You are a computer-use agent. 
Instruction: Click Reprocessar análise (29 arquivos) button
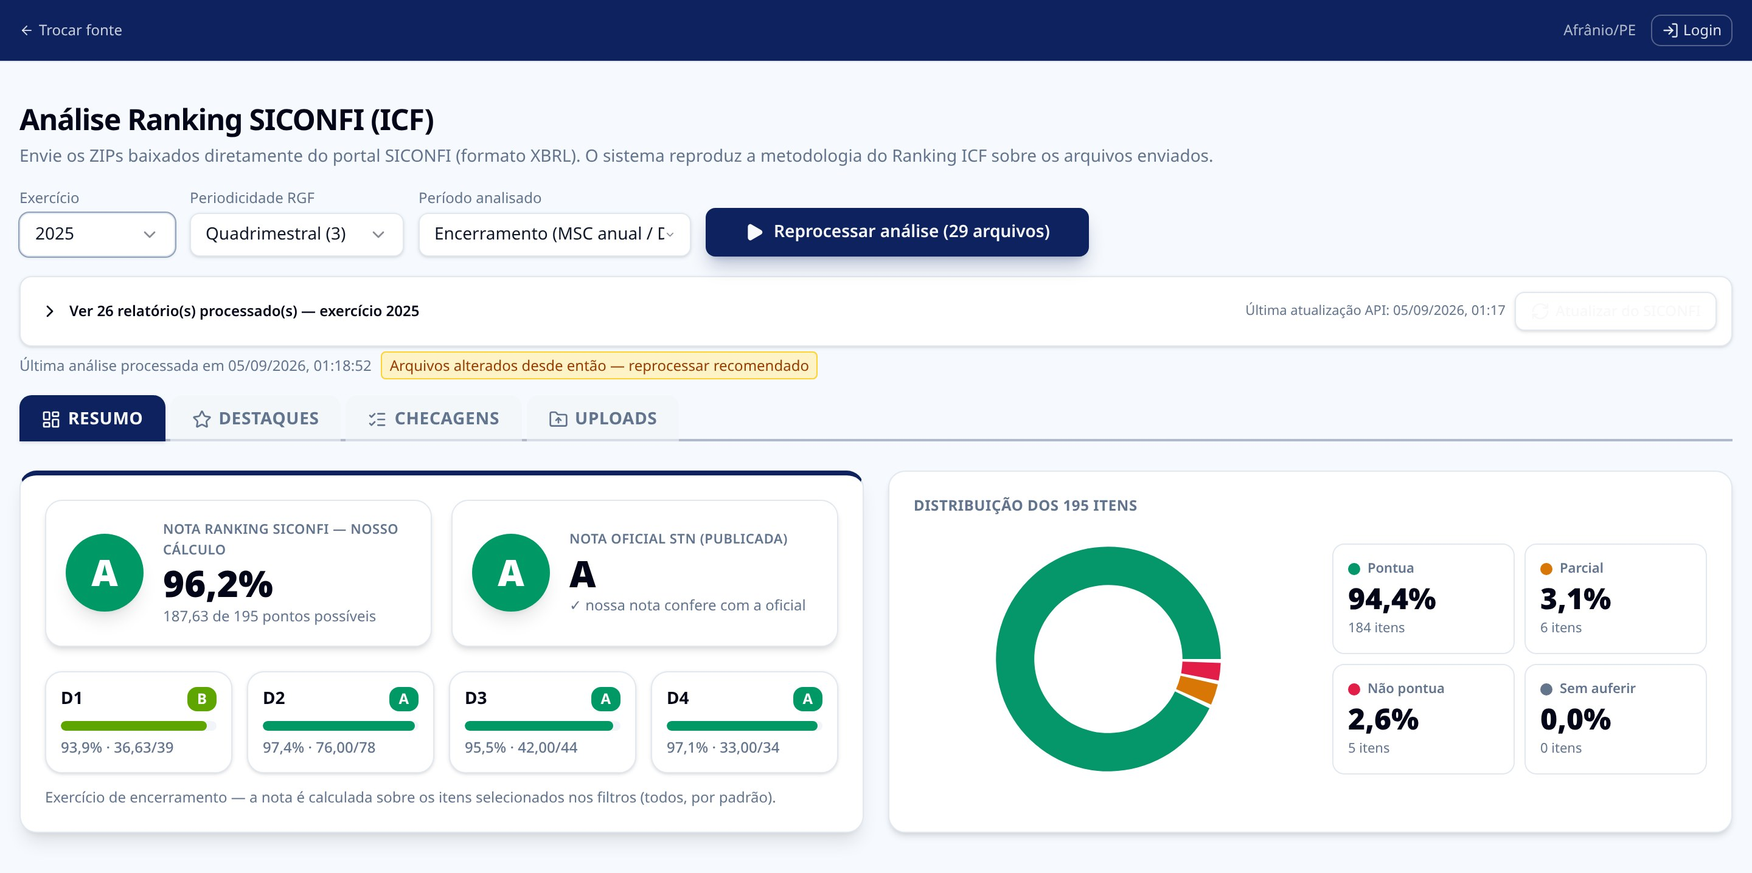pyautogui.click(x=897, y=232)
